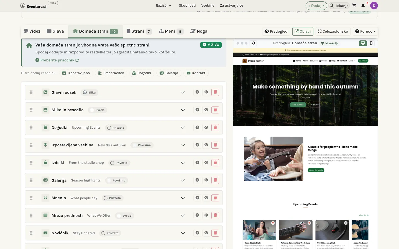399x249 pixels.
Task: Open help for Izpostavljena vsebina section
Action: (x=197, y=145)
